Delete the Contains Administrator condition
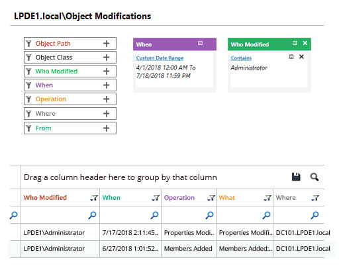The height and width of the screenshot is (266, 341). pos(301,57)
